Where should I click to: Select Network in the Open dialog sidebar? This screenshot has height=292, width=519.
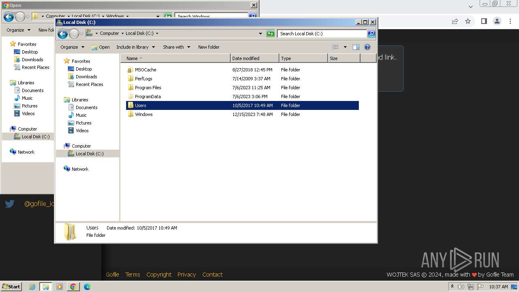26,152
